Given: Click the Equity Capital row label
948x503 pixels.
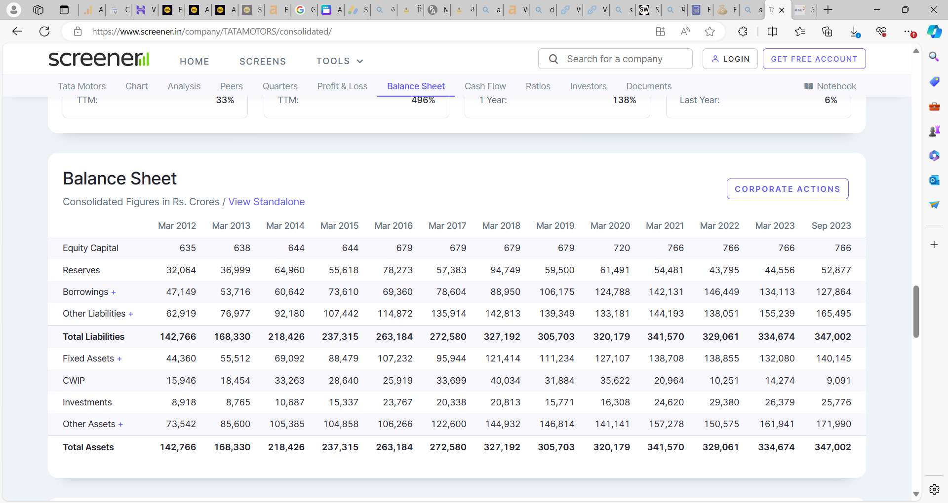Looking at the screenshot, I should click(x=90, y=248).
